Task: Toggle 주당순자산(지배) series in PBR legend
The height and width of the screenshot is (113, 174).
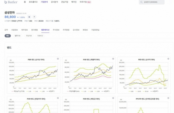Action: 18,91
